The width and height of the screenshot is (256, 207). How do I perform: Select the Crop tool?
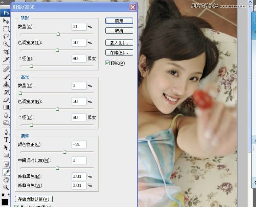[x=6, y=52]
